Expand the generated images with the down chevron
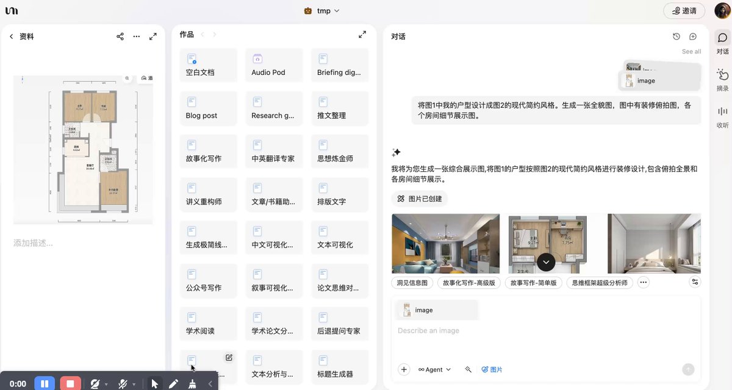The image size is (732, 390). [x=545, y=261]
